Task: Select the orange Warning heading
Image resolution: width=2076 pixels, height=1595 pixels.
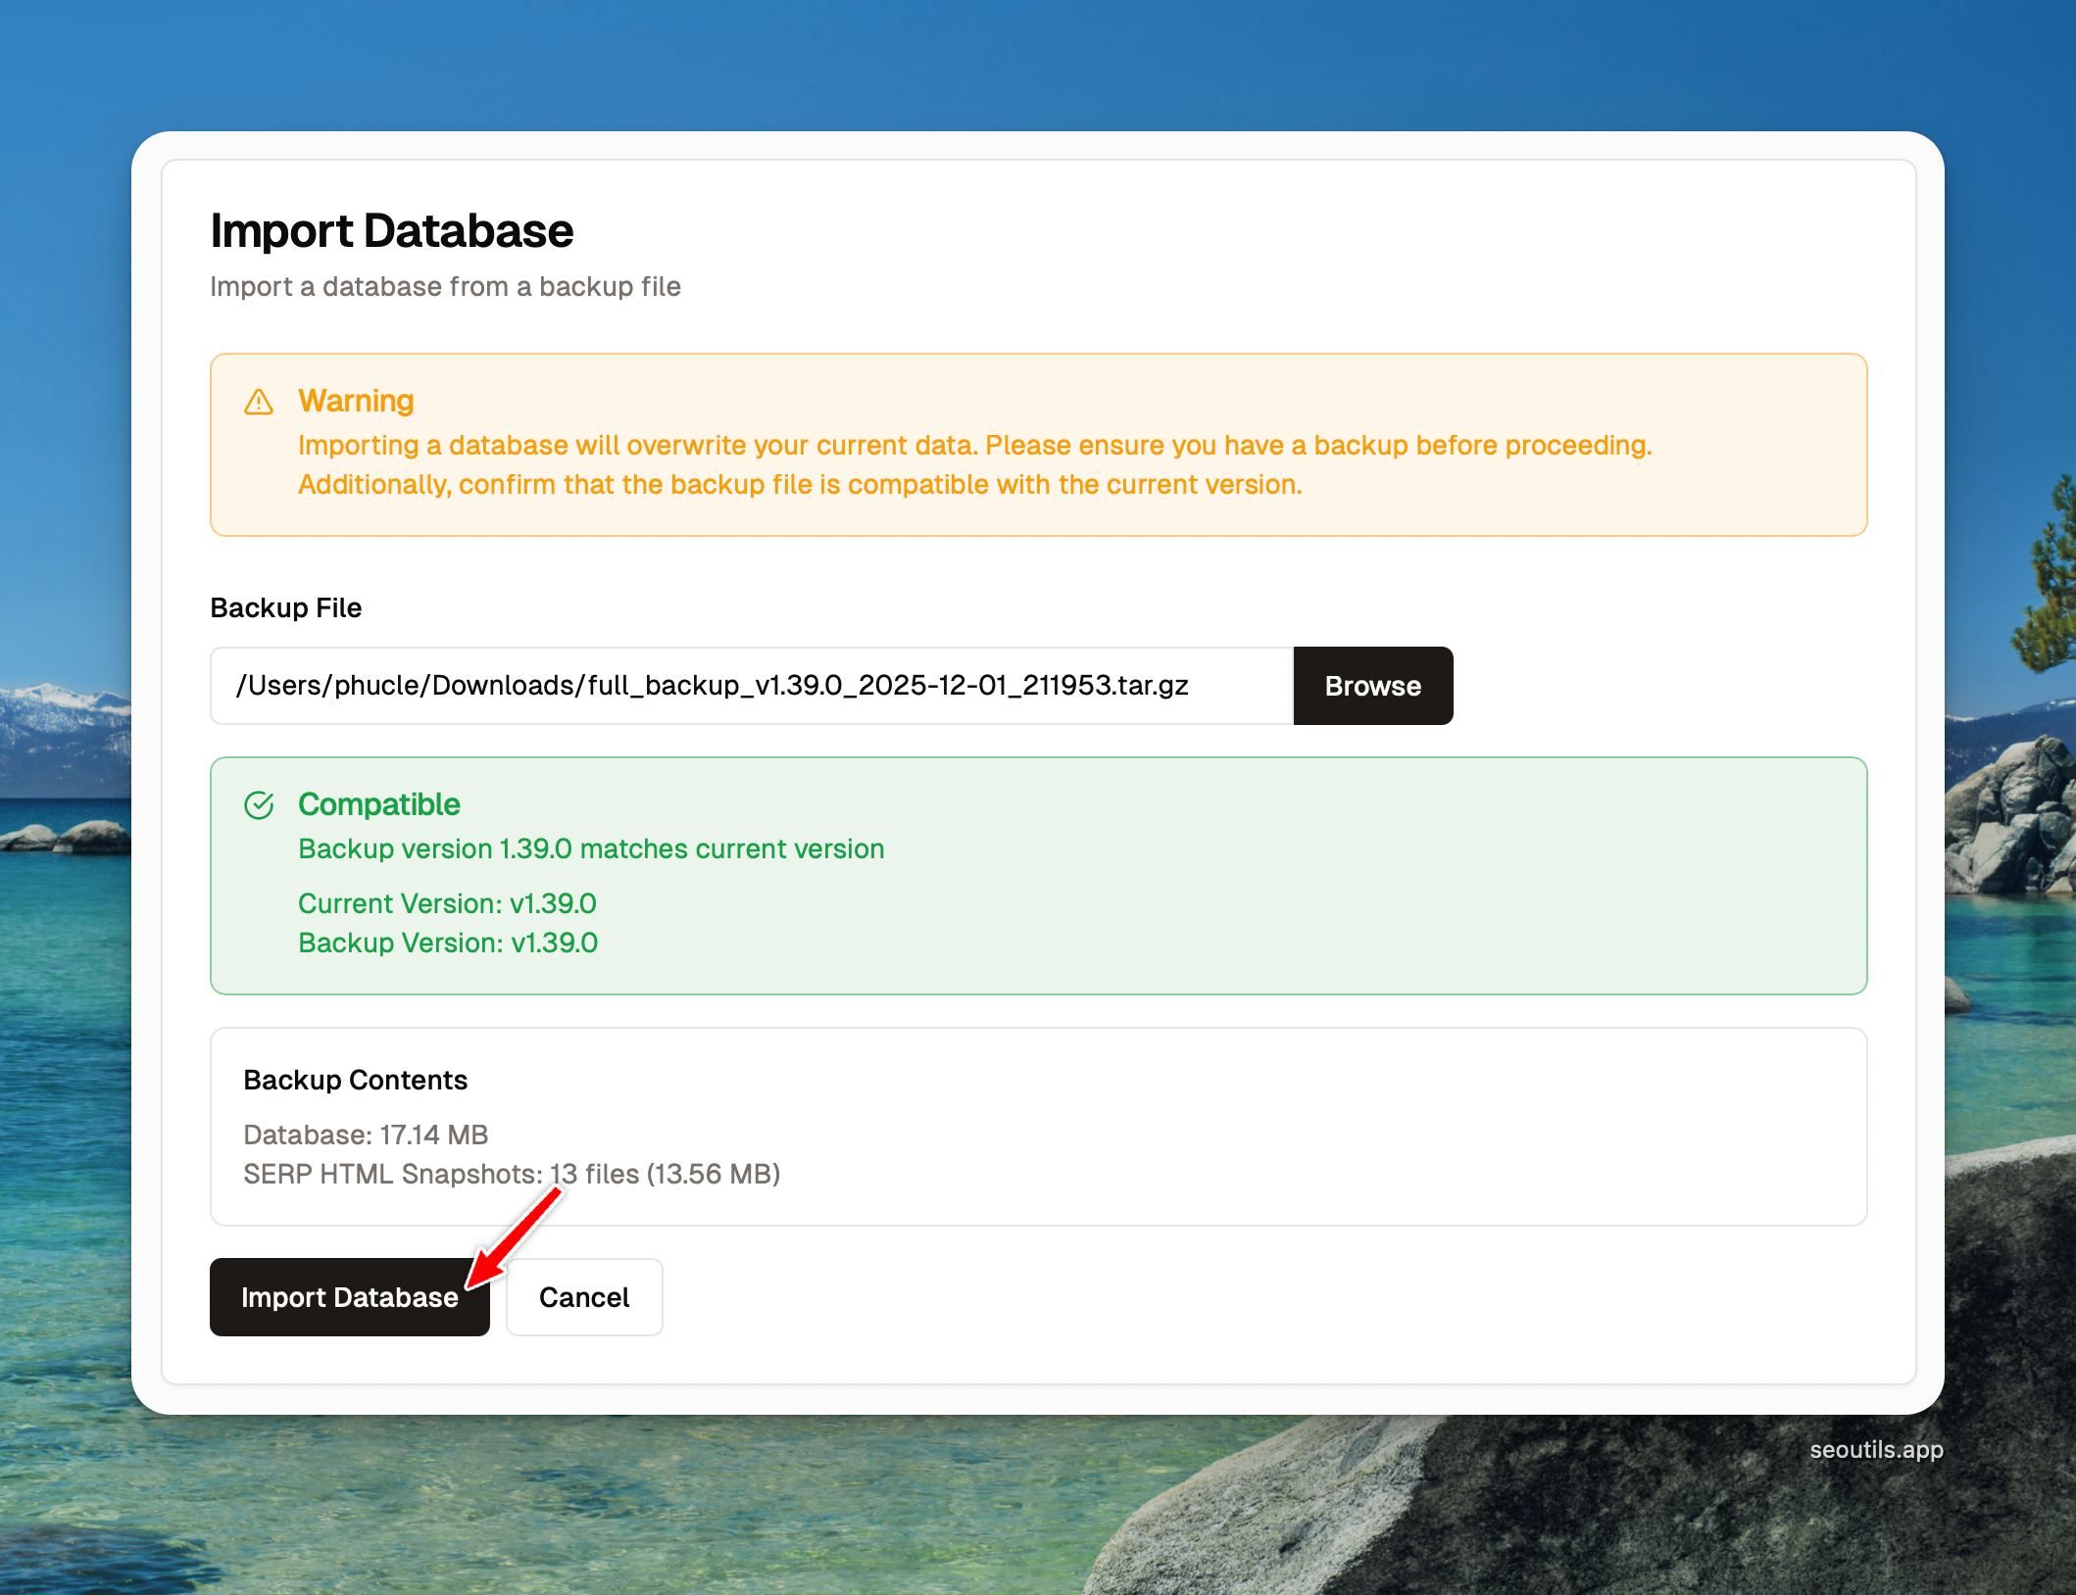Action: 356,401
